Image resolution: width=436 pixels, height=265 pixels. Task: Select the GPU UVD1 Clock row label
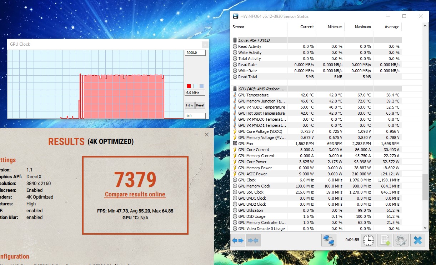pos(252,198)
